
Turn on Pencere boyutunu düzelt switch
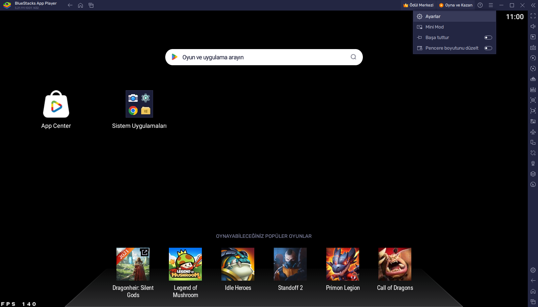tap(488, 48)
